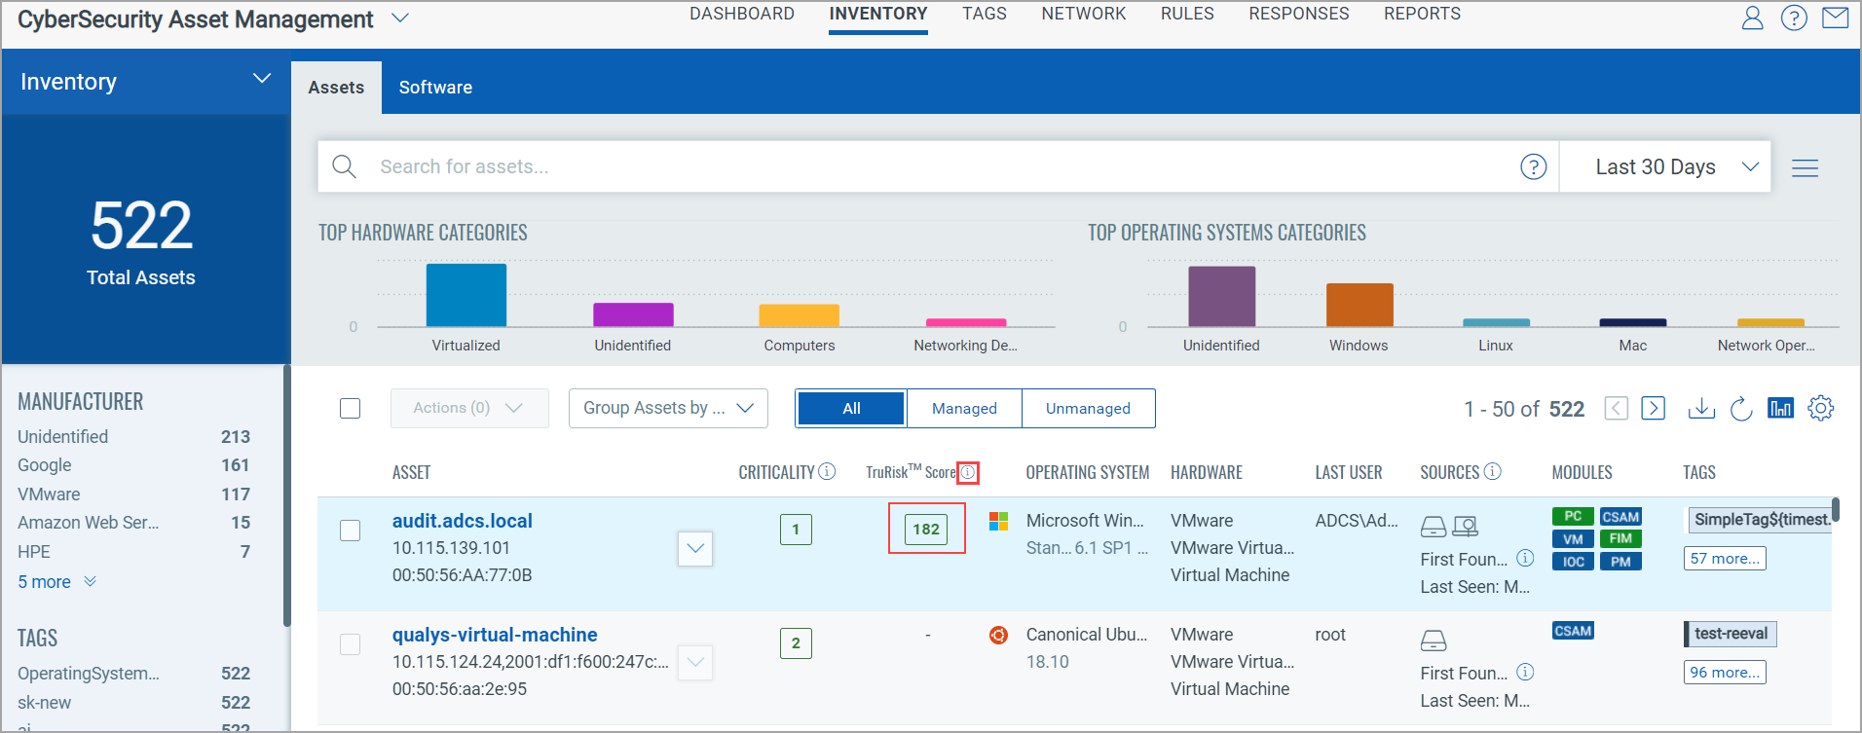Refresh the asset list
Viewport: 1862px width, 733px height.
coord(1741,408)
